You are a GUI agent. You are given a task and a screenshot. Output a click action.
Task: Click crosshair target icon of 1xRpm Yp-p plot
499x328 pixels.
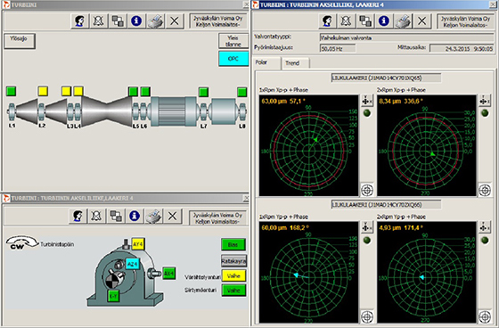pos(367,316)
